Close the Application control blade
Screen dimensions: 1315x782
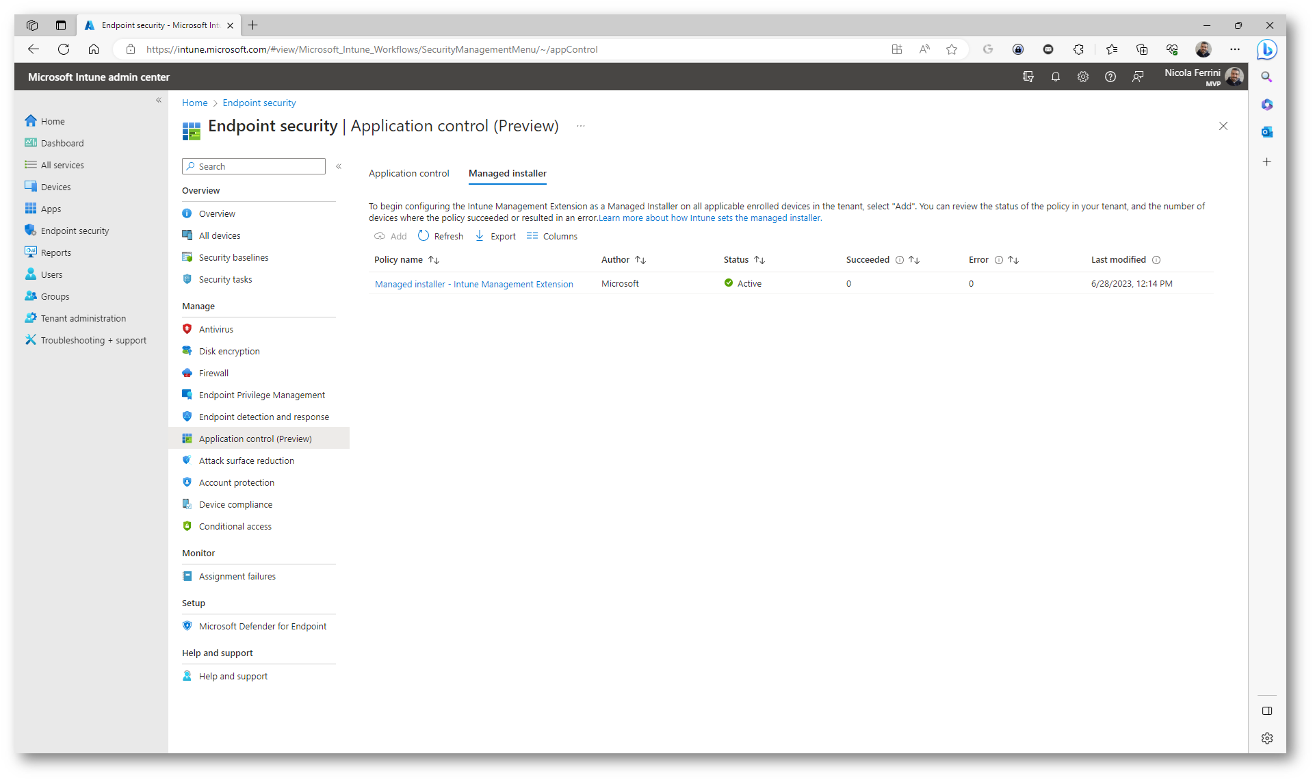click(1223, 126)
